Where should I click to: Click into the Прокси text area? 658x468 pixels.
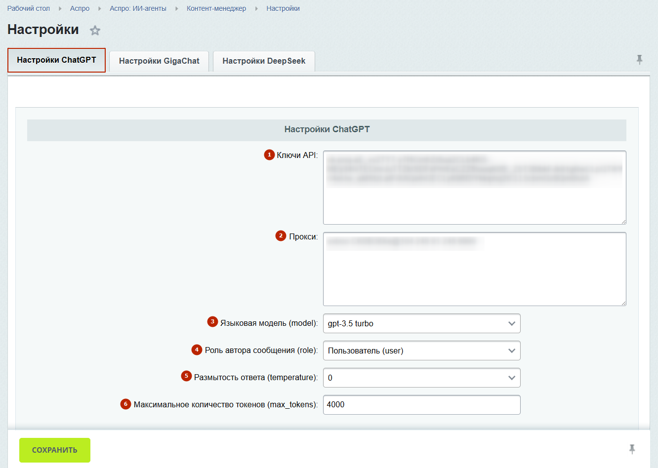[475, 269]
